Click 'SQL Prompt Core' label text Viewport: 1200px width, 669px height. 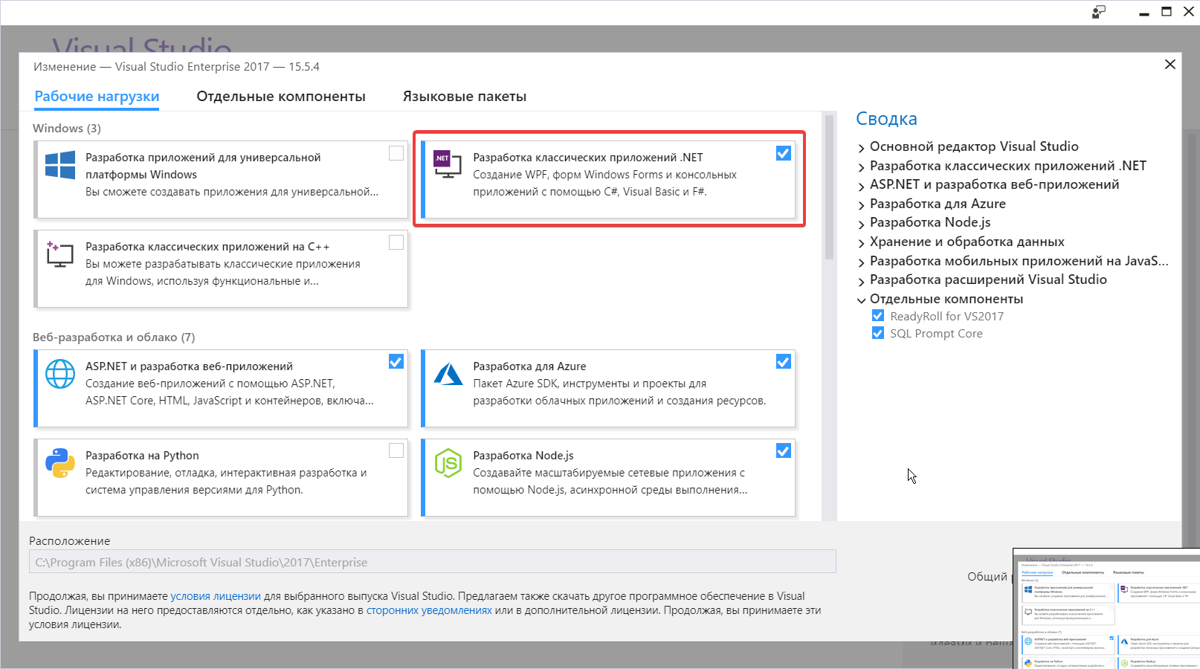pyautogui.click(x=937, y=333)
